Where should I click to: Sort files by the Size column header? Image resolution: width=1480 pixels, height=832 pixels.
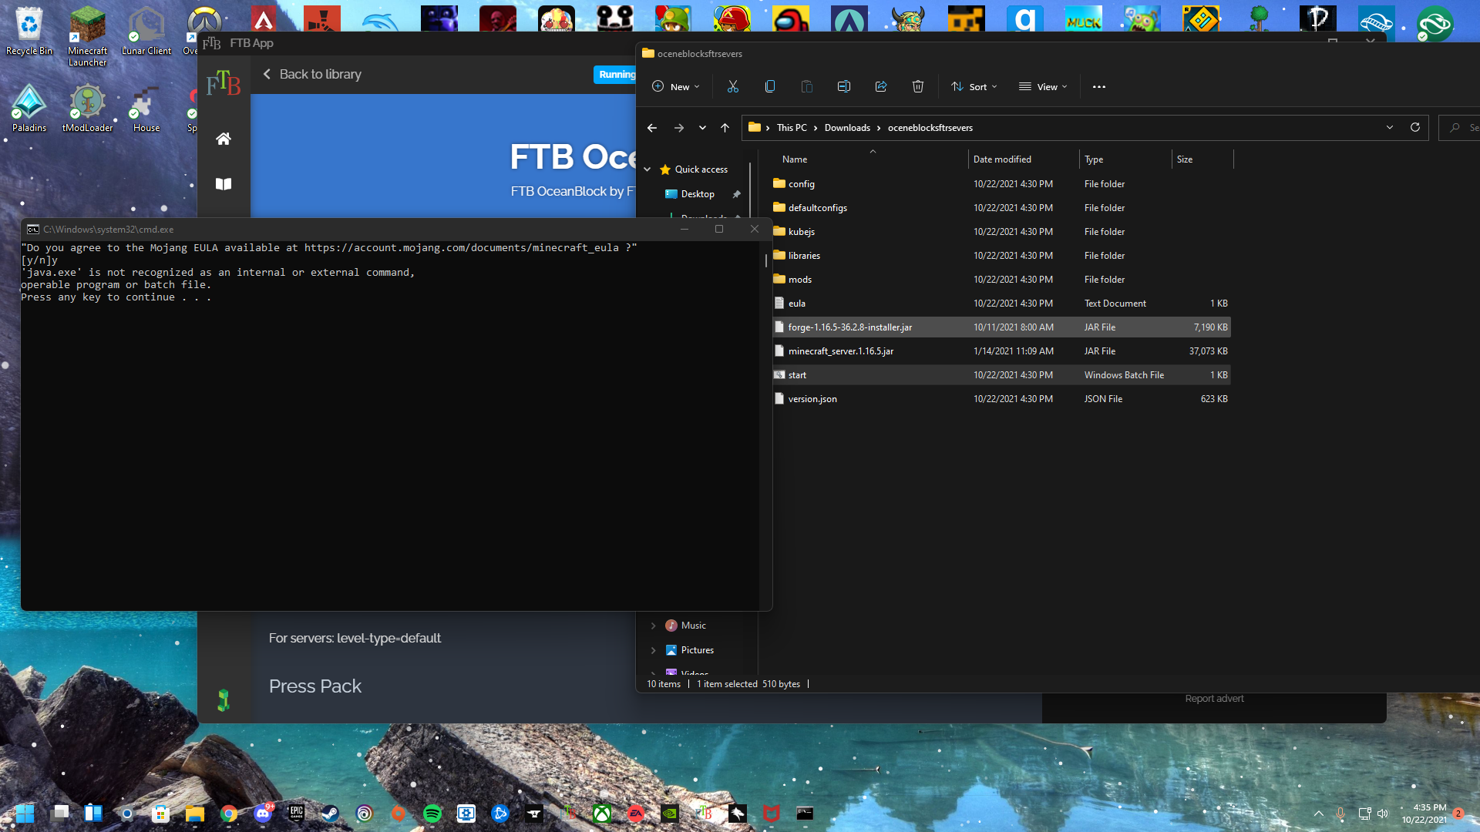click(x=1185, y=159)
